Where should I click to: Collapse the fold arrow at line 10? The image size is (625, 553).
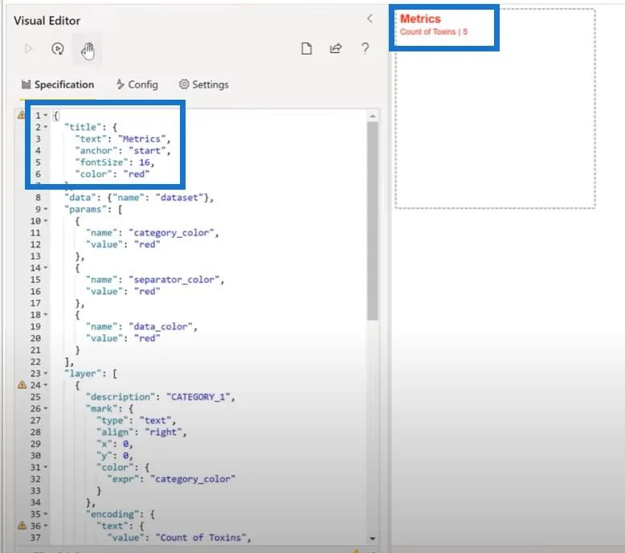46,221
